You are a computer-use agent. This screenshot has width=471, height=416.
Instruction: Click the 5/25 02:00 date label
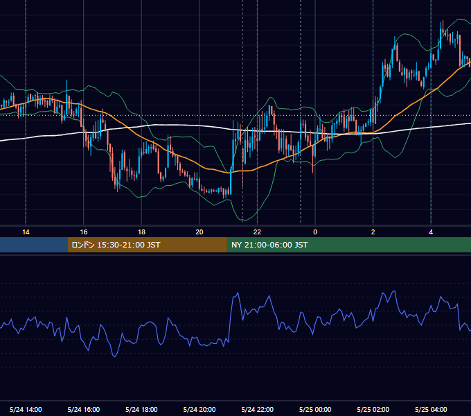(x=373, y=409)
